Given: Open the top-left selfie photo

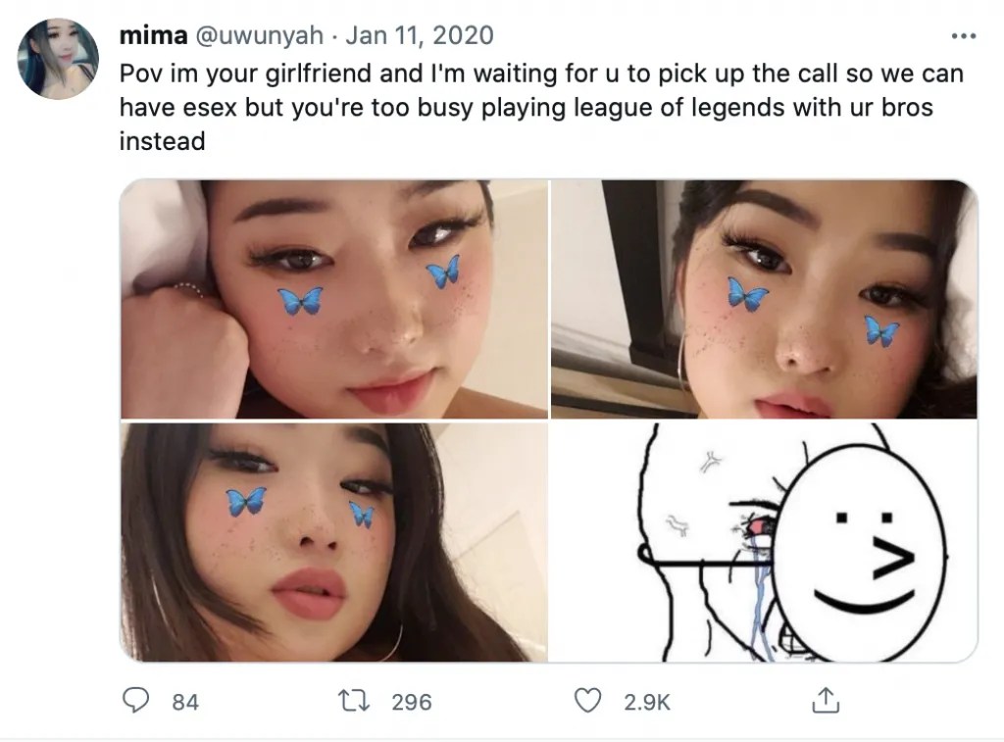Looking at the screenshot, I should (334, 299).
